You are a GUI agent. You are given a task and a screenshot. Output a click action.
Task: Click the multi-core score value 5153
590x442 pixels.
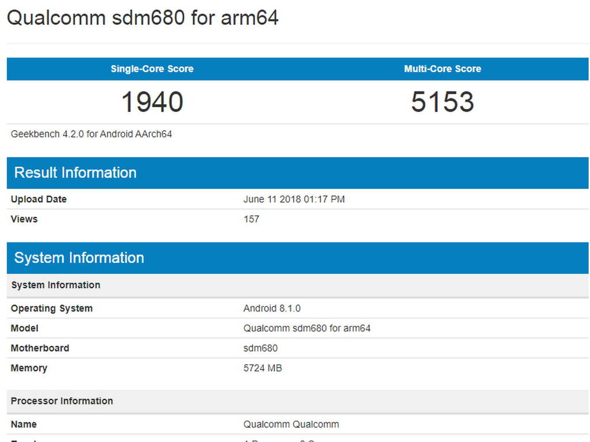click(442, 101)
